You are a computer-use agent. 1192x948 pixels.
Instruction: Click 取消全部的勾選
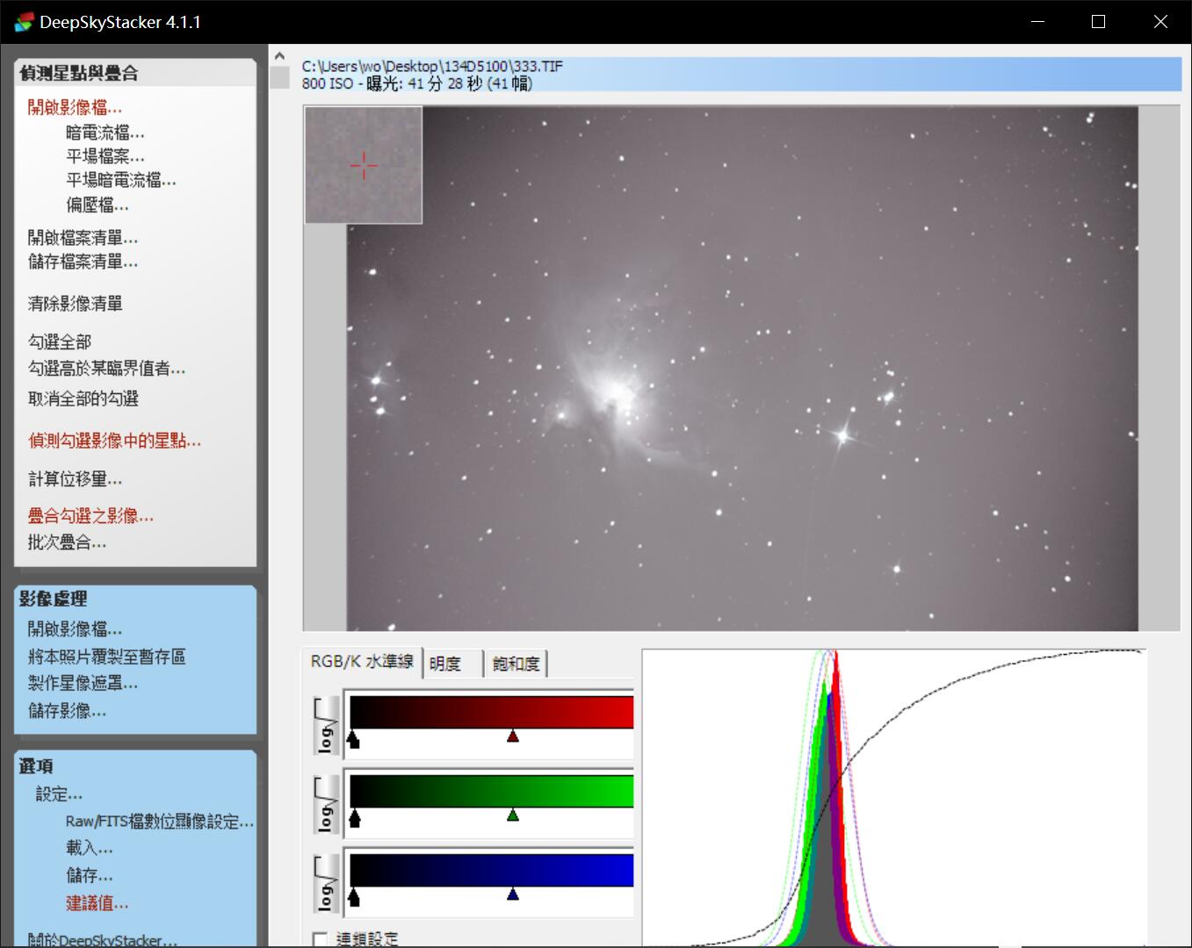click(83, 399)
